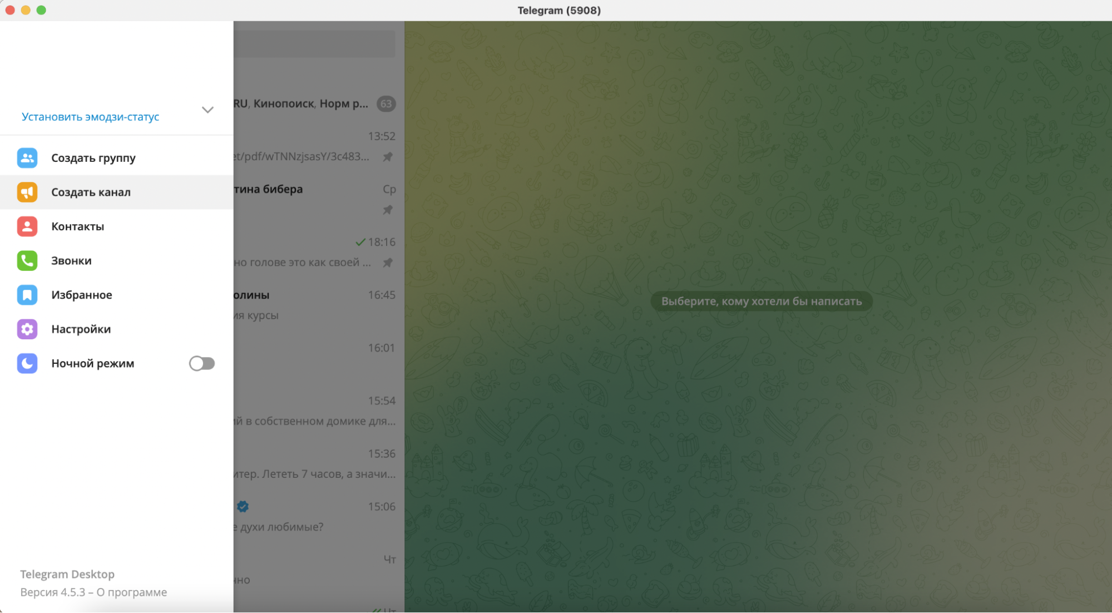The image size is (1112, 613).
Task: Open Настройки from the side menu
Action: click(117, 329)
